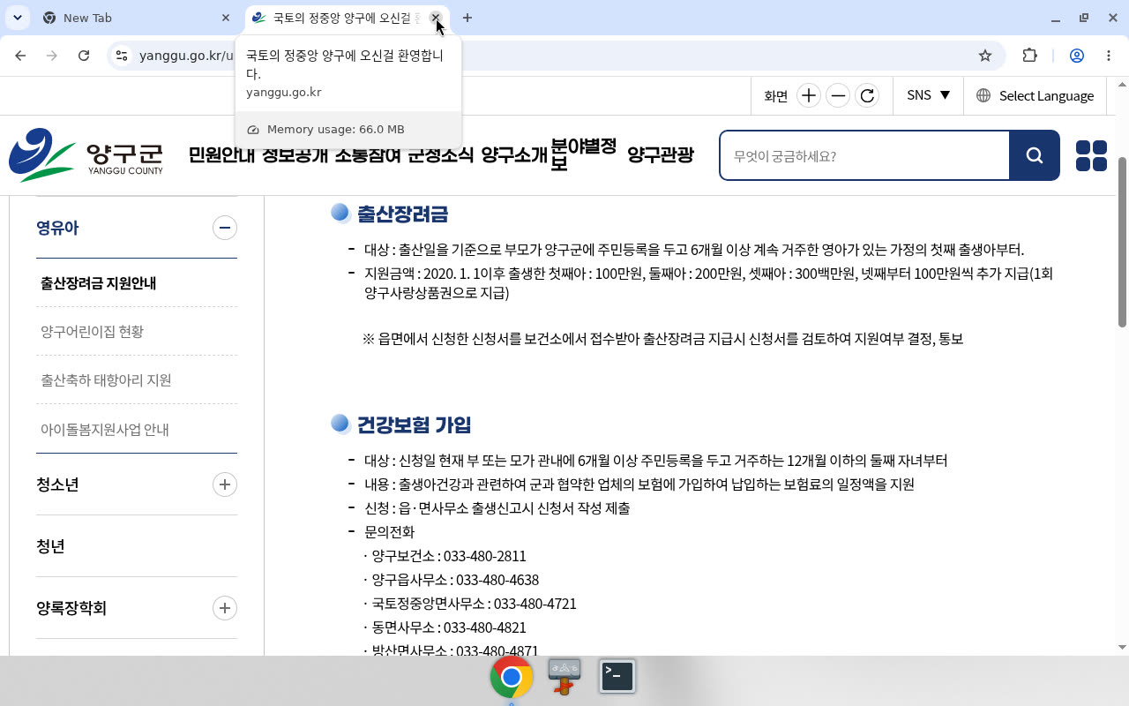Collapse the 영유아 menu section
Screen dimensions: 1129x706
point(225,228)
